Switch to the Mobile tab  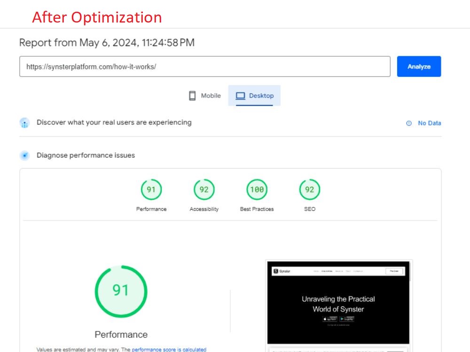[205, 95]
